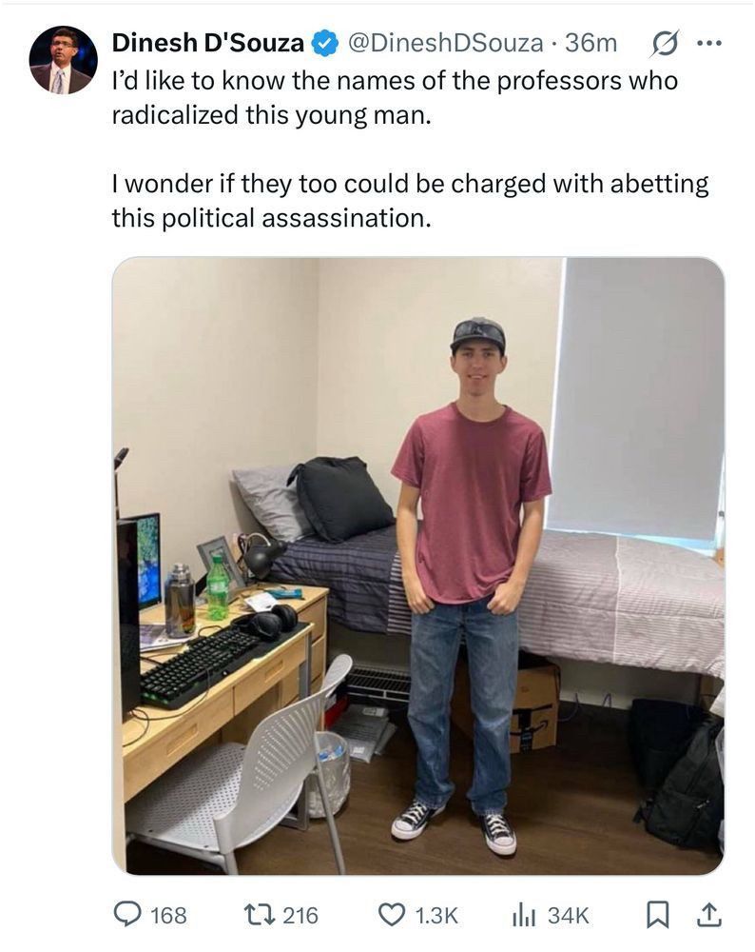Screen dimensions: 755x952
Task: Click the 36m timestamp
Action: 590,43
